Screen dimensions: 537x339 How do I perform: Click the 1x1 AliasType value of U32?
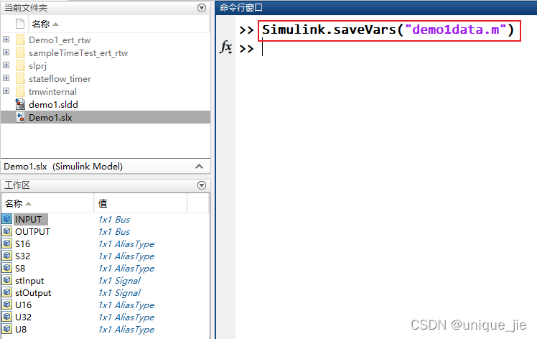pyautogui.click(x=126, y=317)
